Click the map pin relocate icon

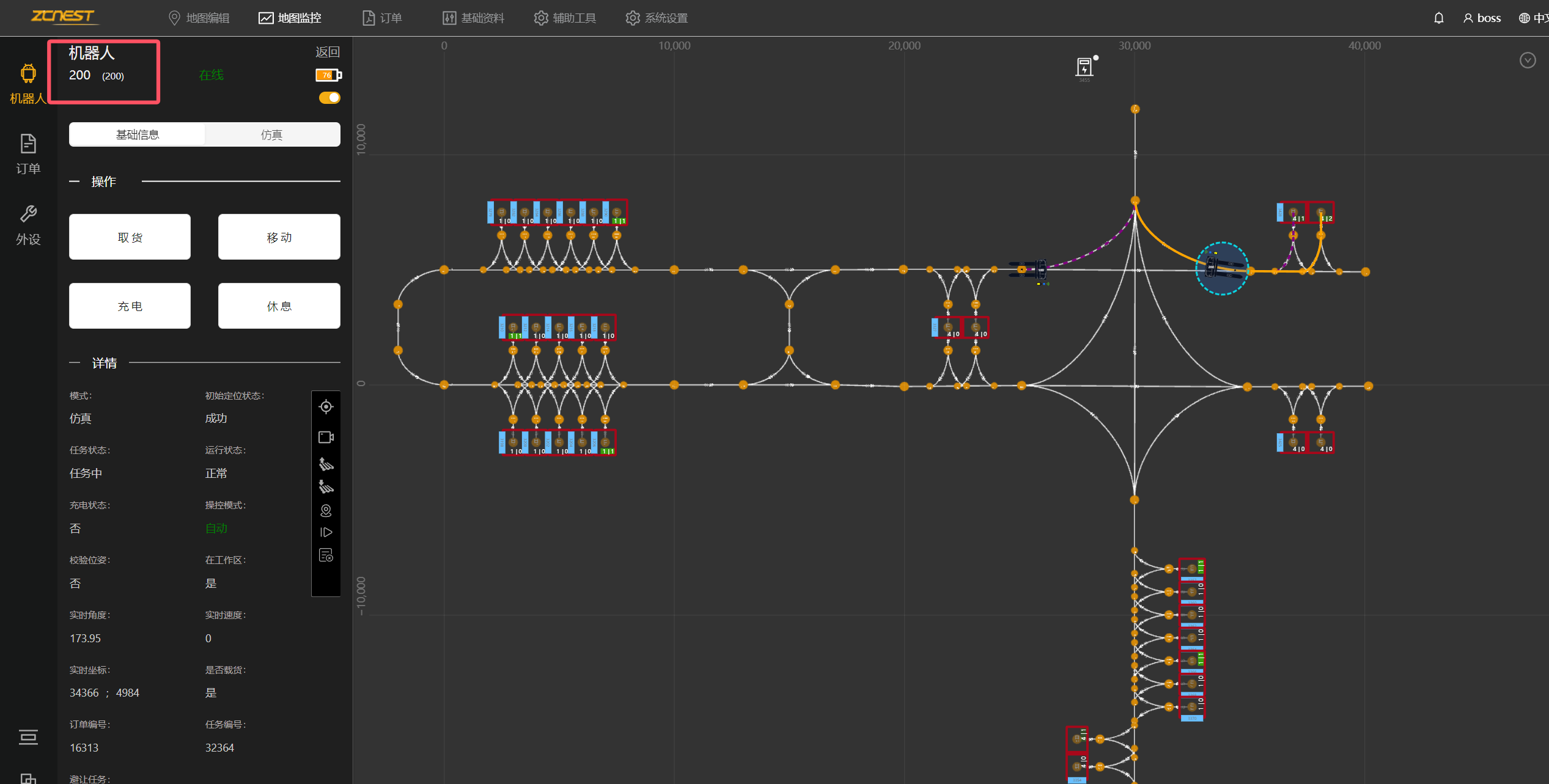click(326, 510)
